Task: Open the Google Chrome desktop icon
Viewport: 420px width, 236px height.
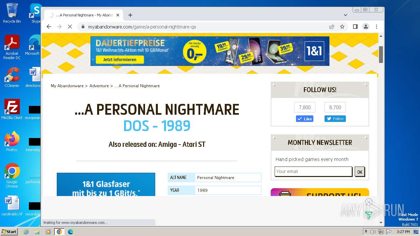Action: [x=12, y=175]
